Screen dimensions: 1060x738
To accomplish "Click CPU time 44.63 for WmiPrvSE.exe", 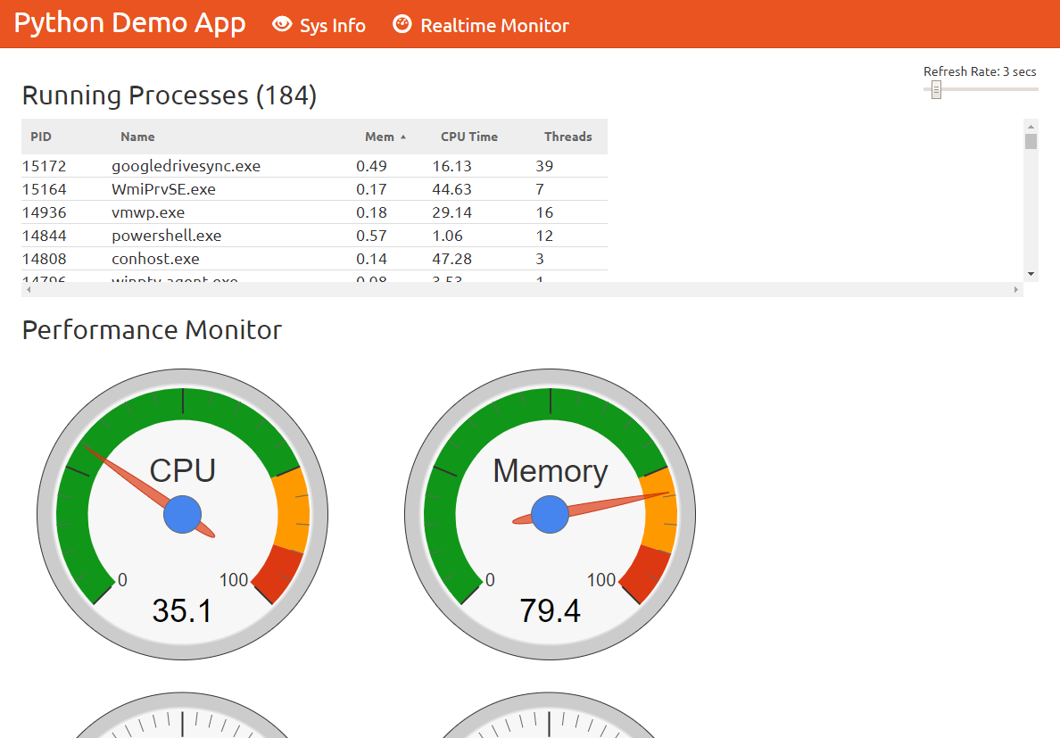I will (451, 189).
